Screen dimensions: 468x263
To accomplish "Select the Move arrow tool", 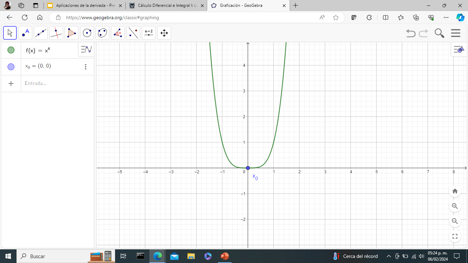I will (10, 33).
